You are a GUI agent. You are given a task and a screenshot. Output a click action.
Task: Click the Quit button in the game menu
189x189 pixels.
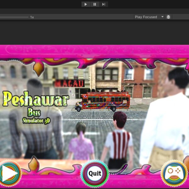pyautogui.click(x=94, y=174)
